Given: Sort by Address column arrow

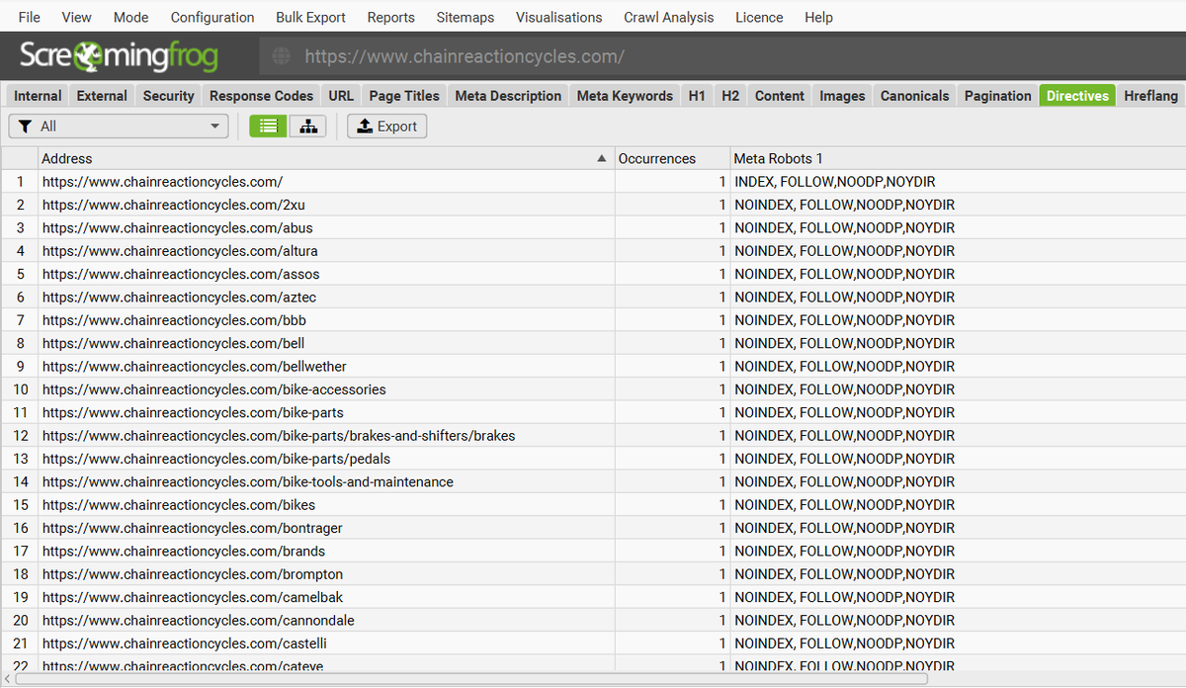Looking at the screenshot, I should point(602,158).
